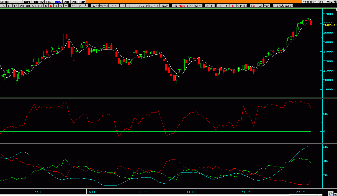Select the KHN tab
Screen dimensions: 337x196
58,2
